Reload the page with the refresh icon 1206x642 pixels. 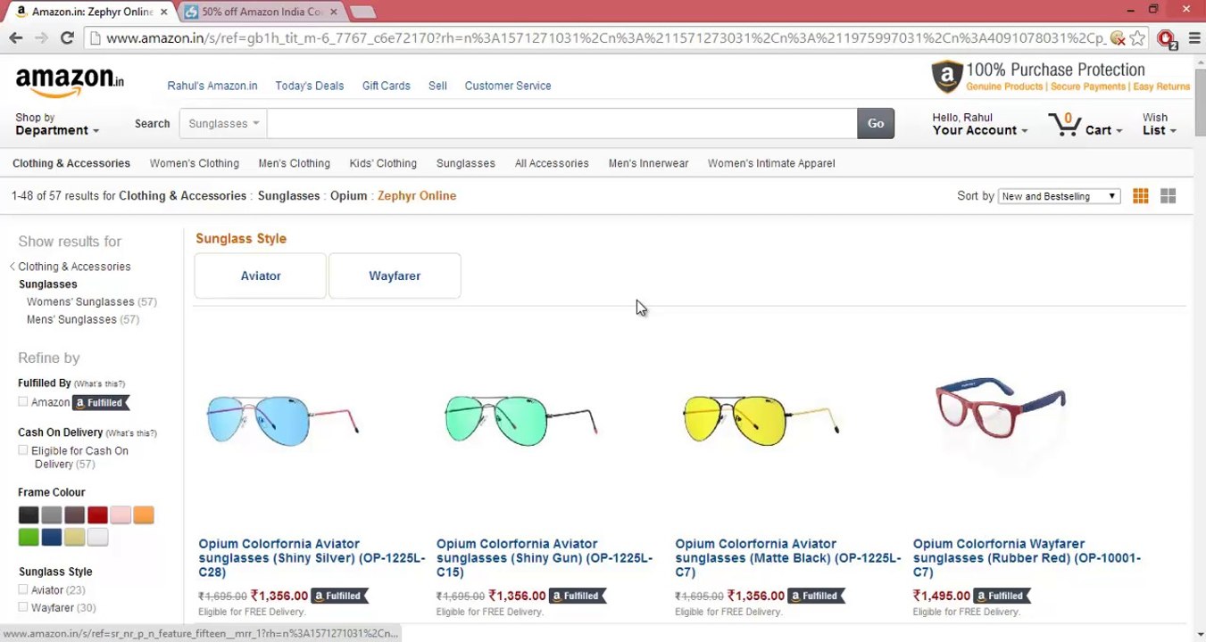pos(67,37)
